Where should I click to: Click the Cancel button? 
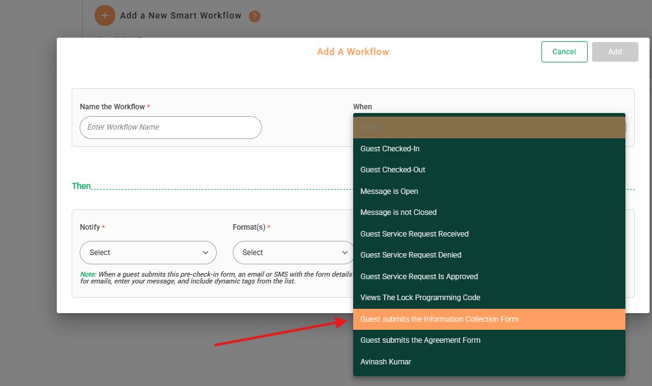click(564, 52)
